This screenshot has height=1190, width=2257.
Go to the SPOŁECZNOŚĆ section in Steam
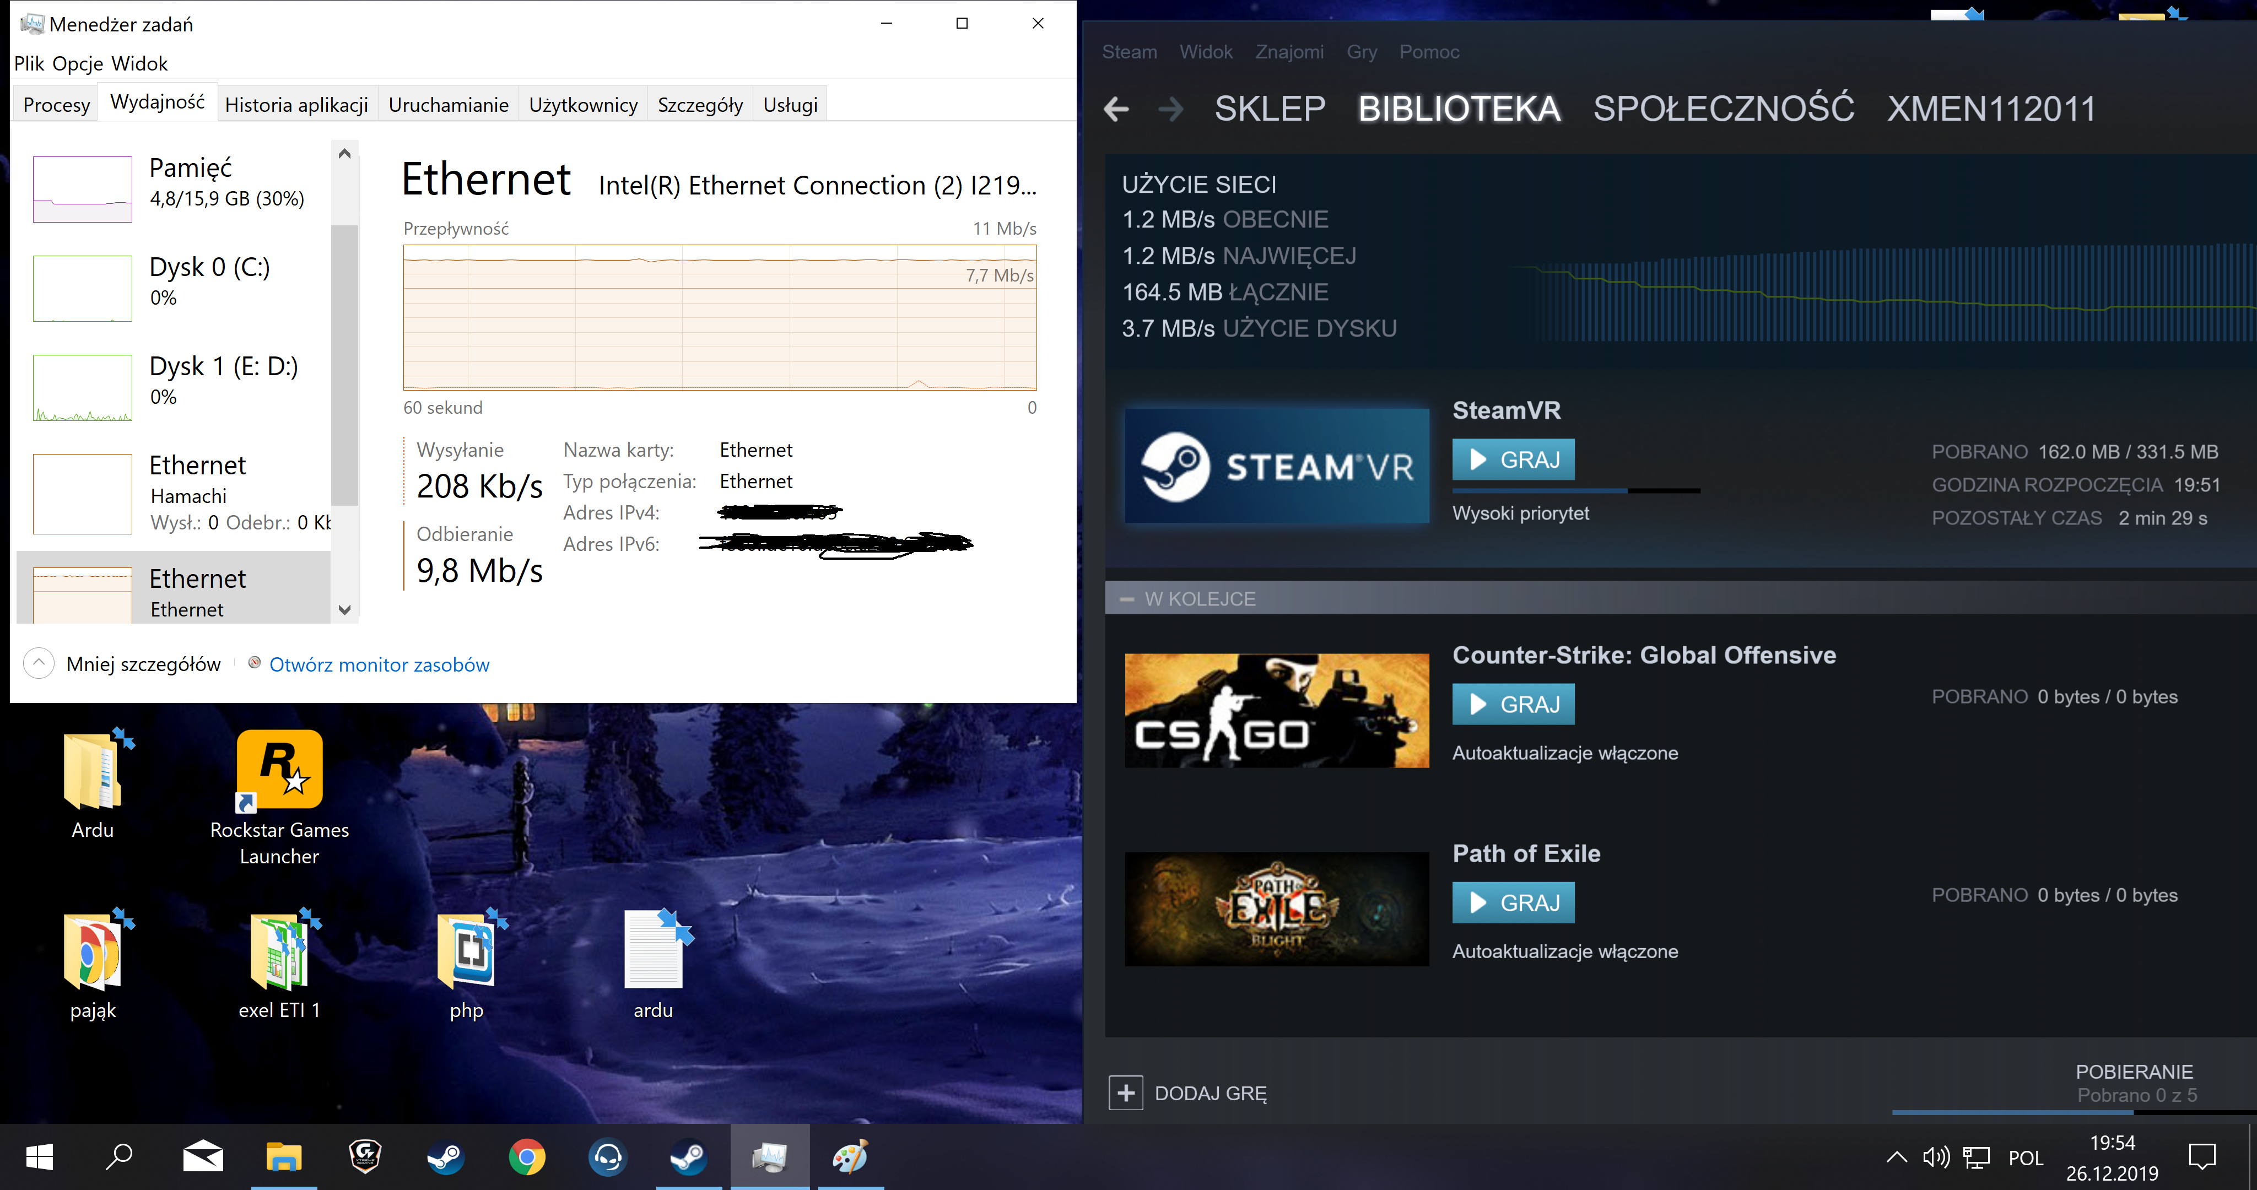pos(1724,109)
